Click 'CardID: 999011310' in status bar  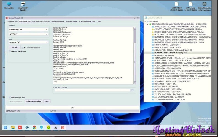(13, 111)
